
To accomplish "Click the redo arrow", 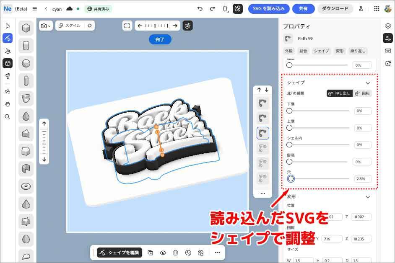I will tap(212, 9).
